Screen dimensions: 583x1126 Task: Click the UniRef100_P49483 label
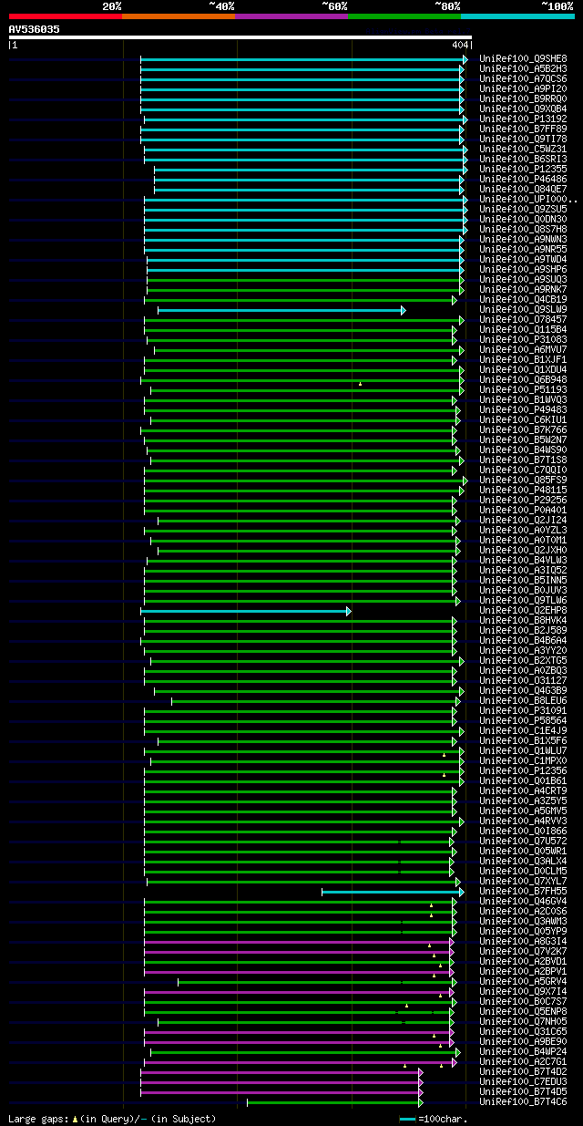[523, 409]
